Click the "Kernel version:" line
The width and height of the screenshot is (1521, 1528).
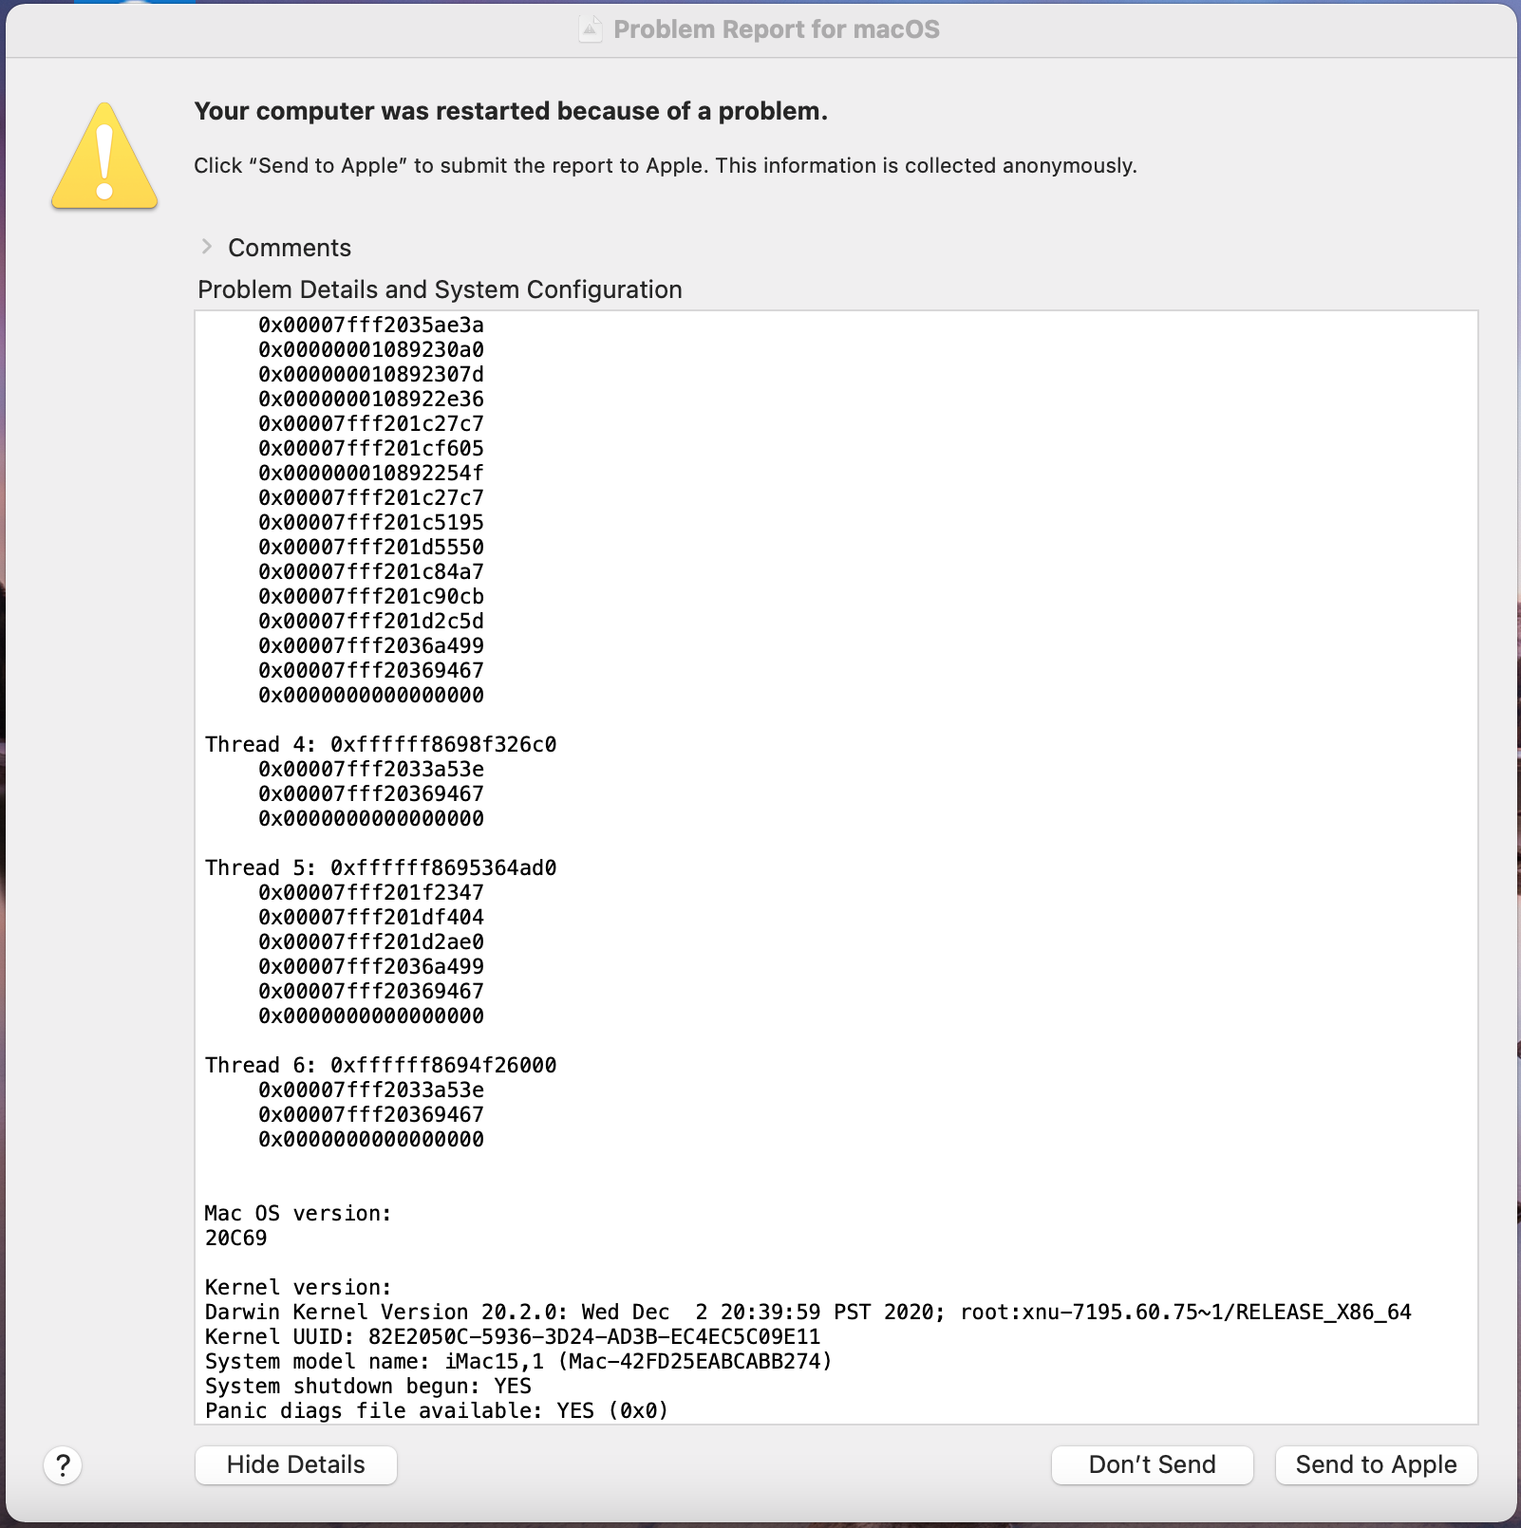(x=298, y=1287)
